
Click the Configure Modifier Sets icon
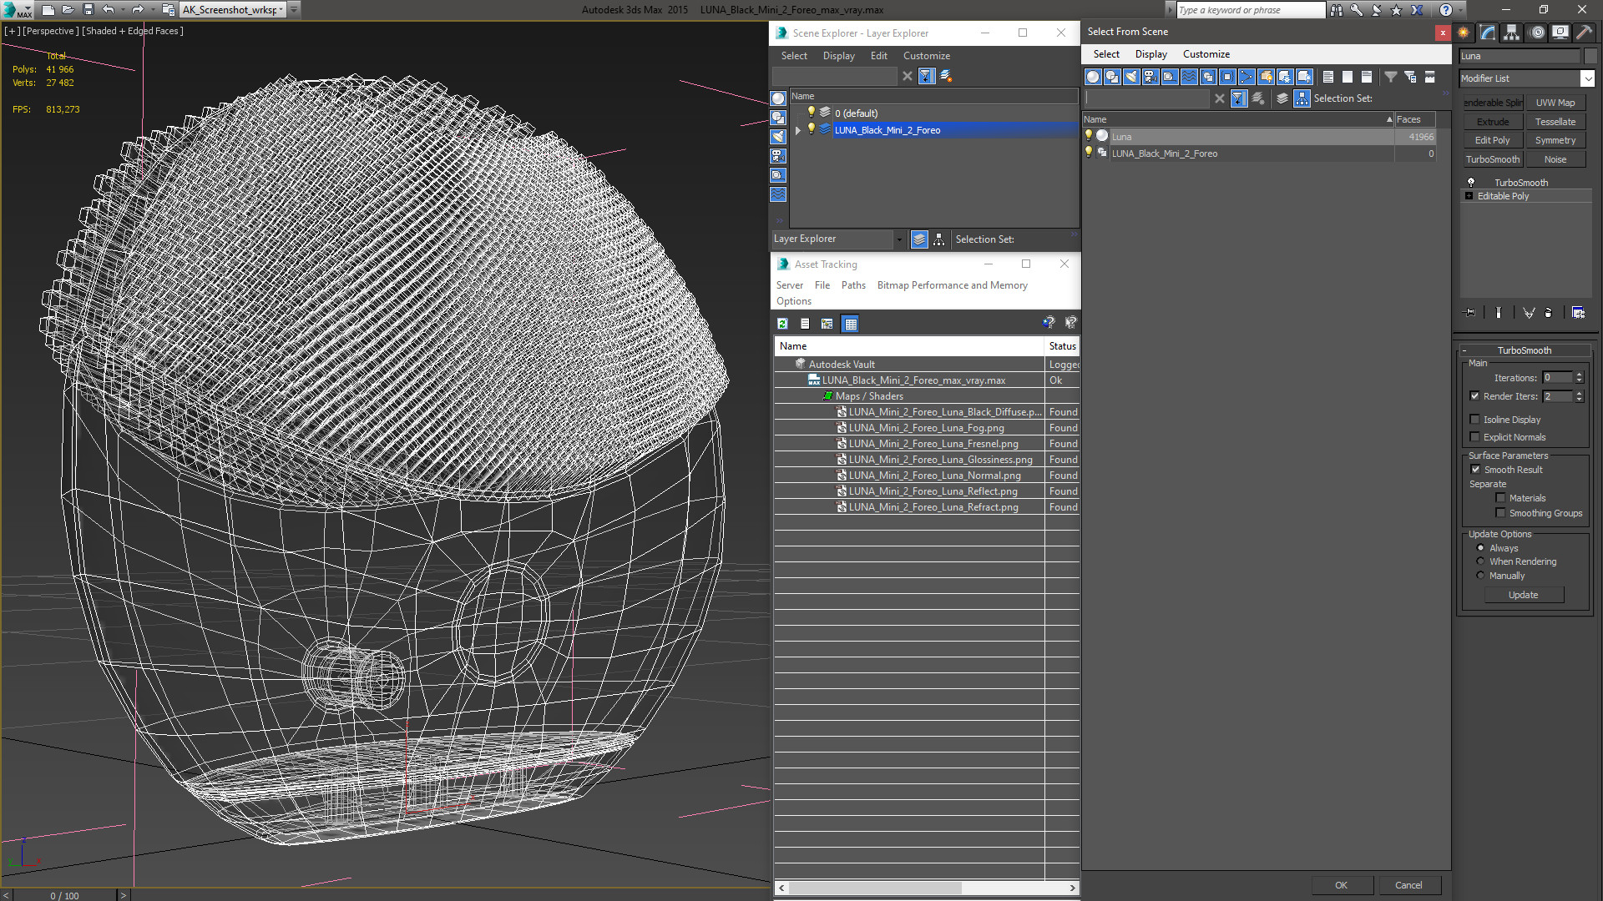point(1578,313)
